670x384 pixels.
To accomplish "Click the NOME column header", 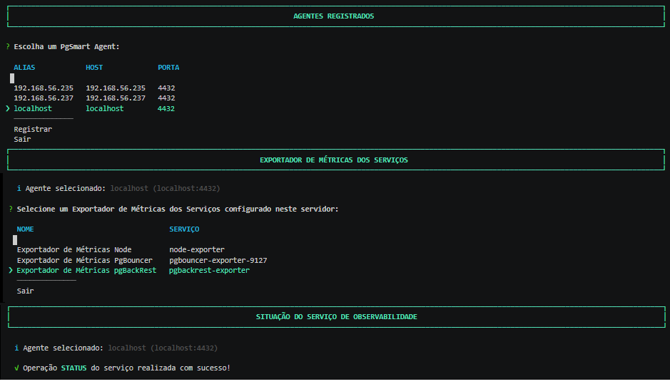I will pyautogui.click(x=25, y=229).
